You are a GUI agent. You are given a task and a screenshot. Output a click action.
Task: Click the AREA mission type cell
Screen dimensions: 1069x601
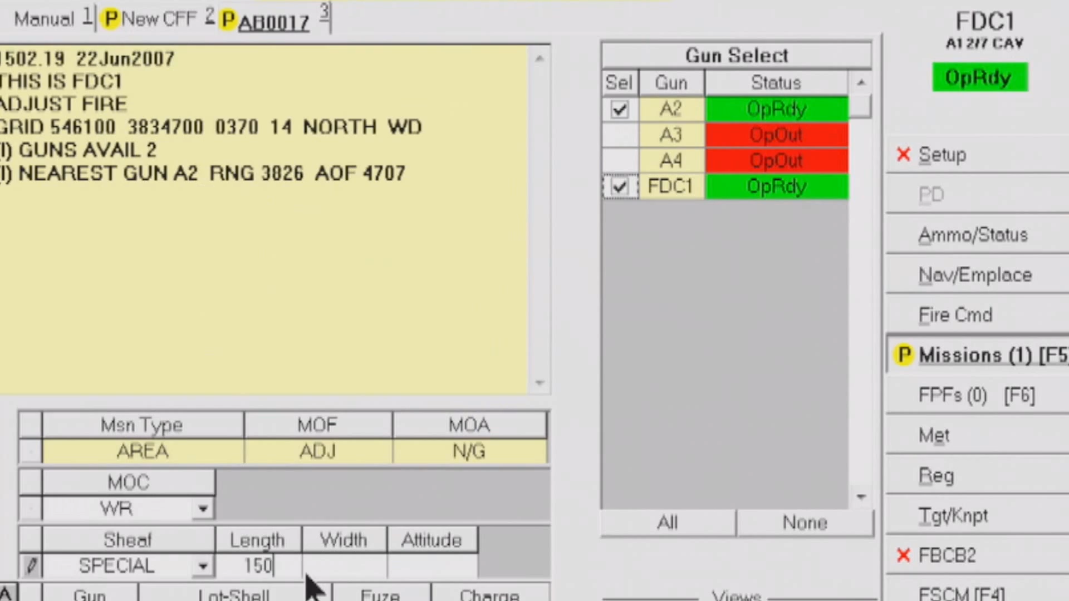tap(143, 451)
